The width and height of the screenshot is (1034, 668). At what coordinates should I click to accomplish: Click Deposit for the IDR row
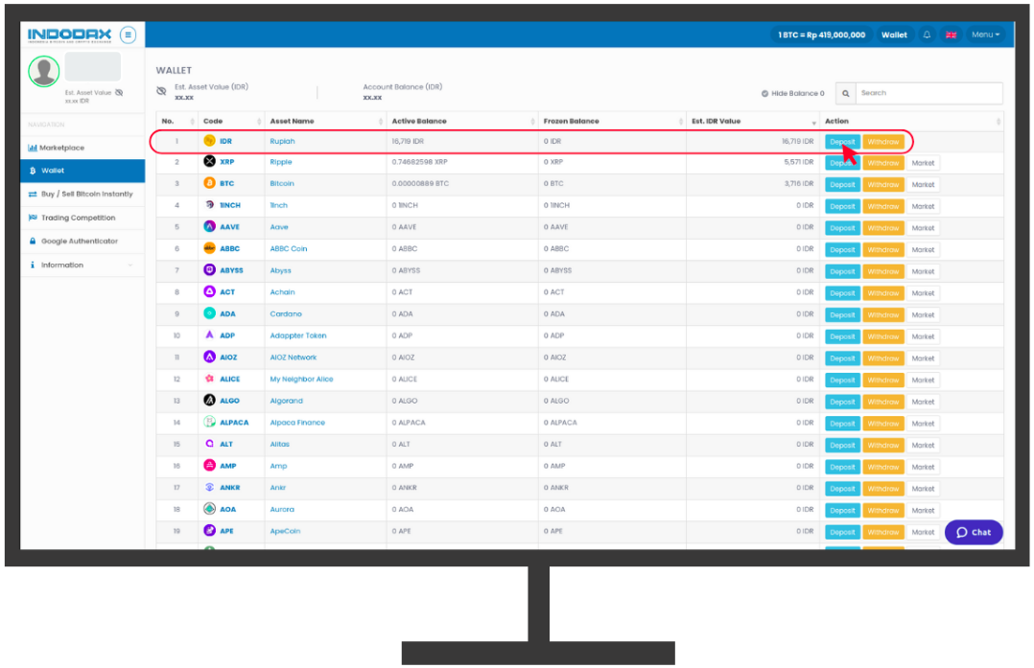coord(842,142)
